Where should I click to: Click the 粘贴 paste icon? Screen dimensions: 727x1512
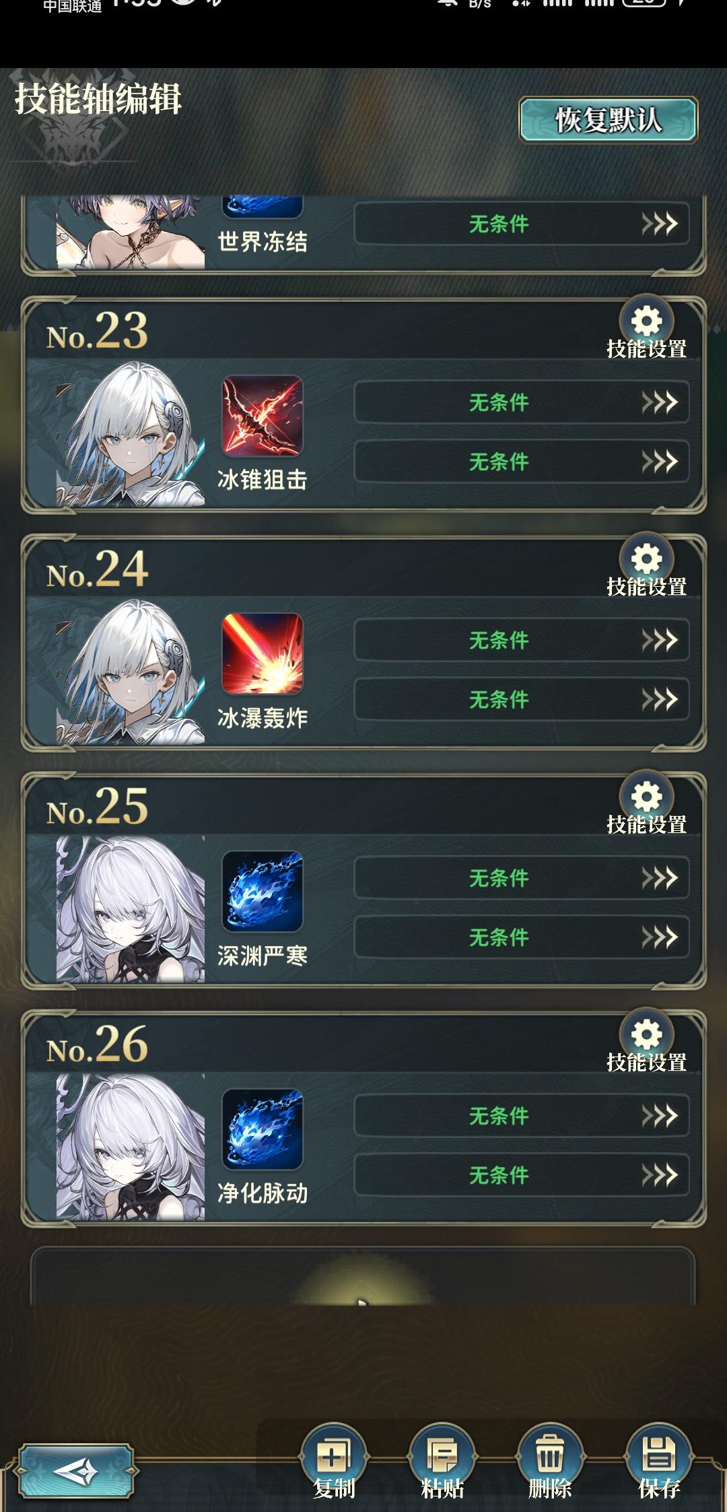[x=442, y=1454]
